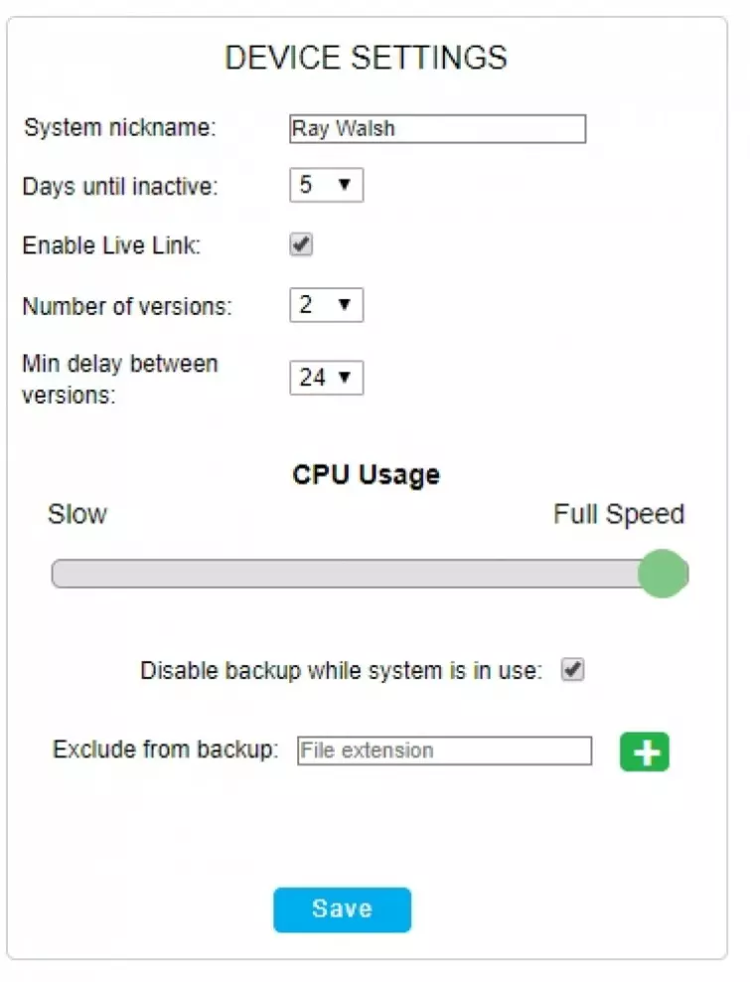Click Save to apply device settings
Viewport: 750px width, 982px height.
[342, 908]
